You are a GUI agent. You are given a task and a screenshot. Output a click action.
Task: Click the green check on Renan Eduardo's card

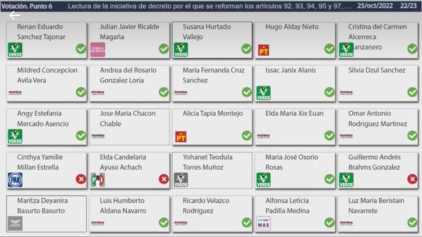point(80,49)
